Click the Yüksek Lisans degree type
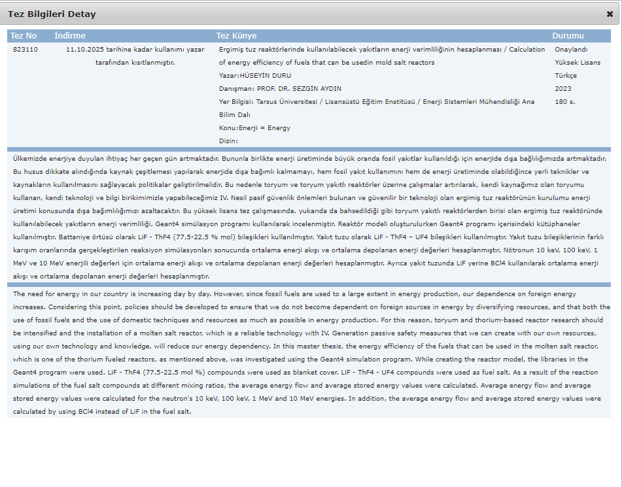Viewport: 622px width, 487px height. pyautogui.click(x=578, y=63)
